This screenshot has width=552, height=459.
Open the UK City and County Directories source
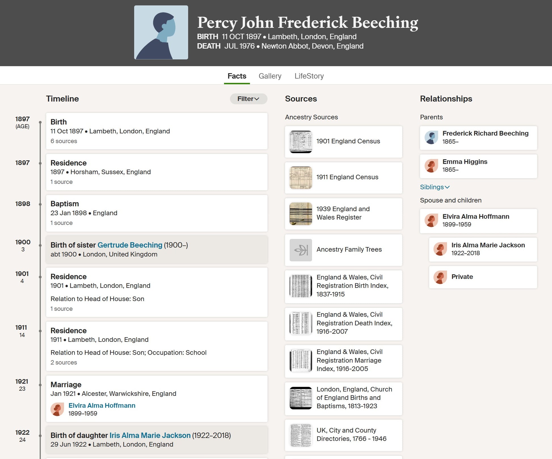(x=343, y=435)
